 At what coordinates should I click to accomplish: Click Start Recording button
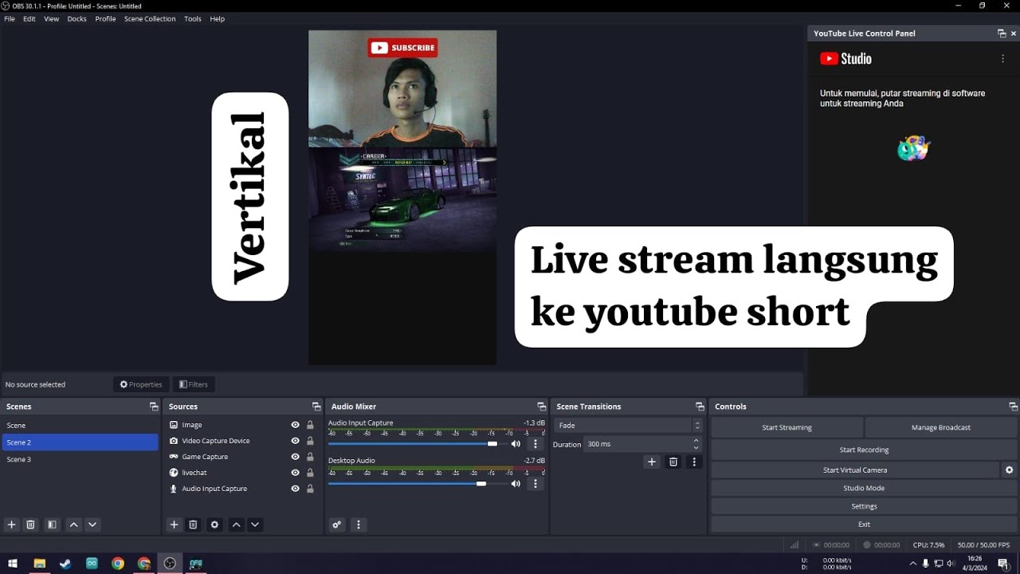pos(864,450)
